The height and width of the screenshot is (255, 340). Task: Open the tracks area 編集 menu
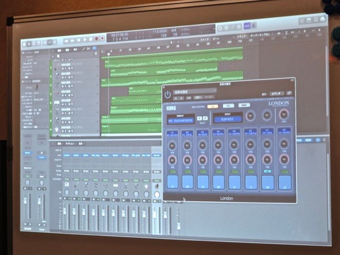pyautogui.click(x=59, y=51)
